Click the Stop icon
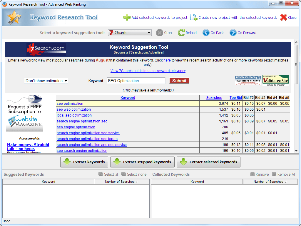The height and width of the screenshot is (226, 301). tap(159, 33)
